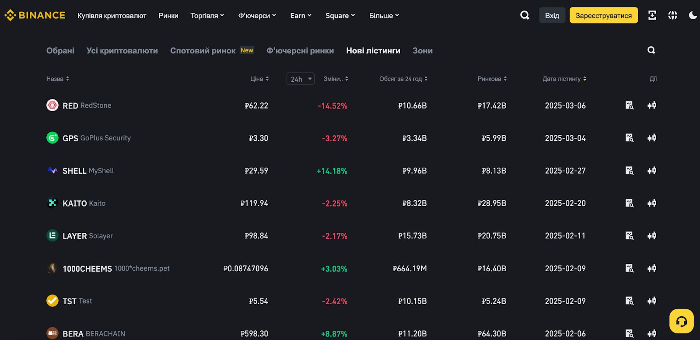The image size is (700, 340).
Task: Open details icon for RED RedStone
Action: (x=629, y=105)
